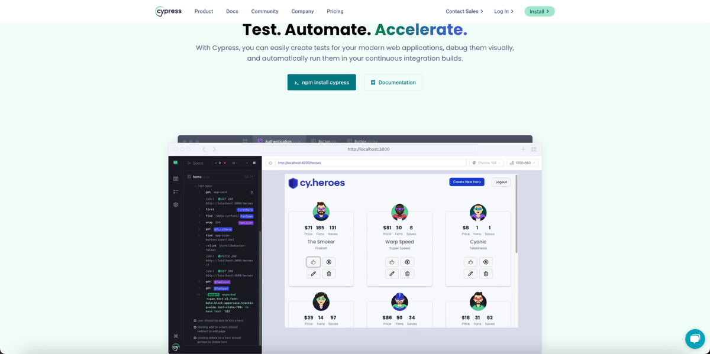Like The Smoker hero with thumbs-up
710x354 pixels.
(314, 262)
